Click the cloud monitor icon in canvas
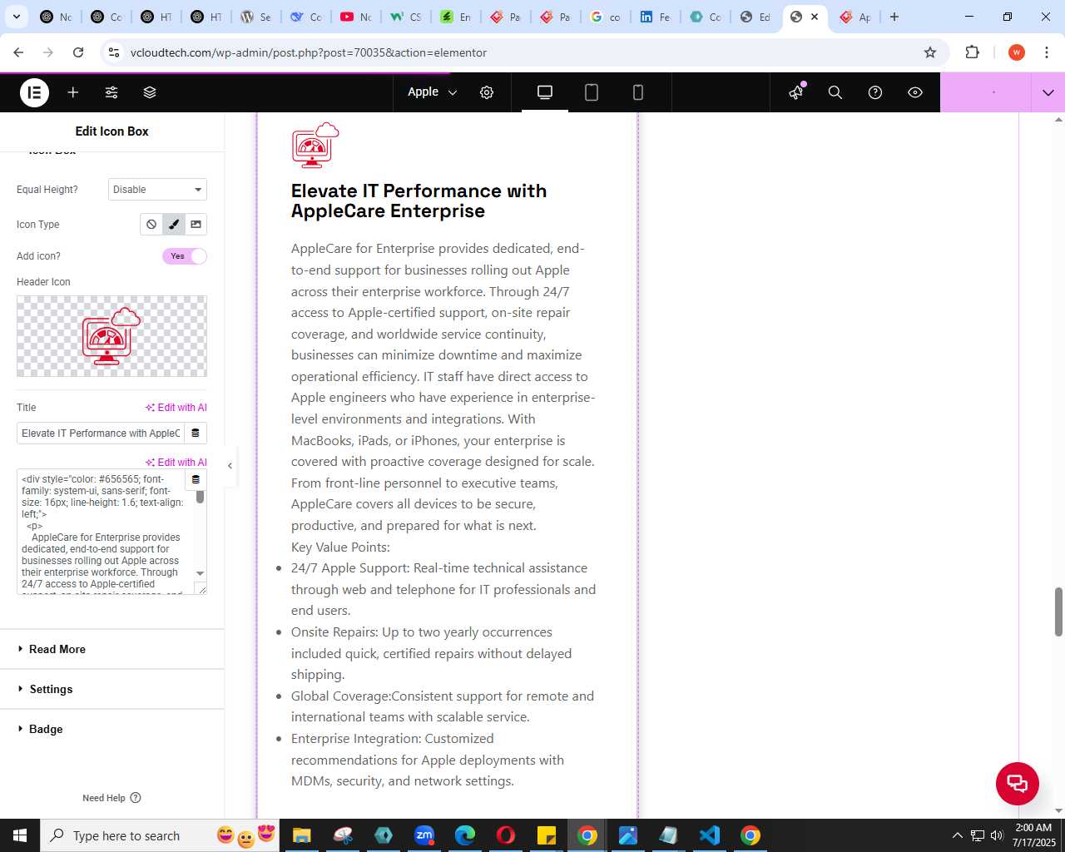The image size is (1065, 852). (315, 145)
